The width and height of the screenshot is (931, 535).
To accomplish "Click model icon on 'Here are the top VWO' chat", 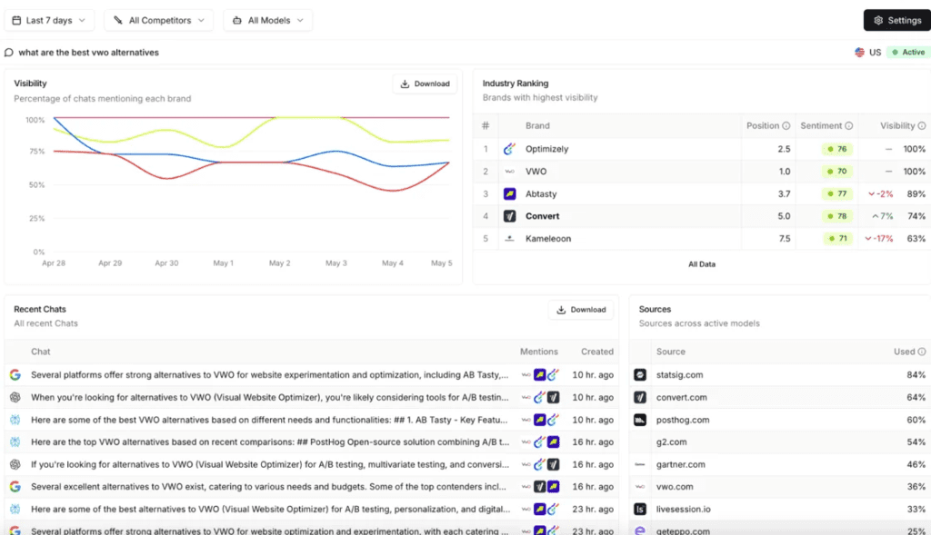I will pyautogui.click(x=15, y=441).
